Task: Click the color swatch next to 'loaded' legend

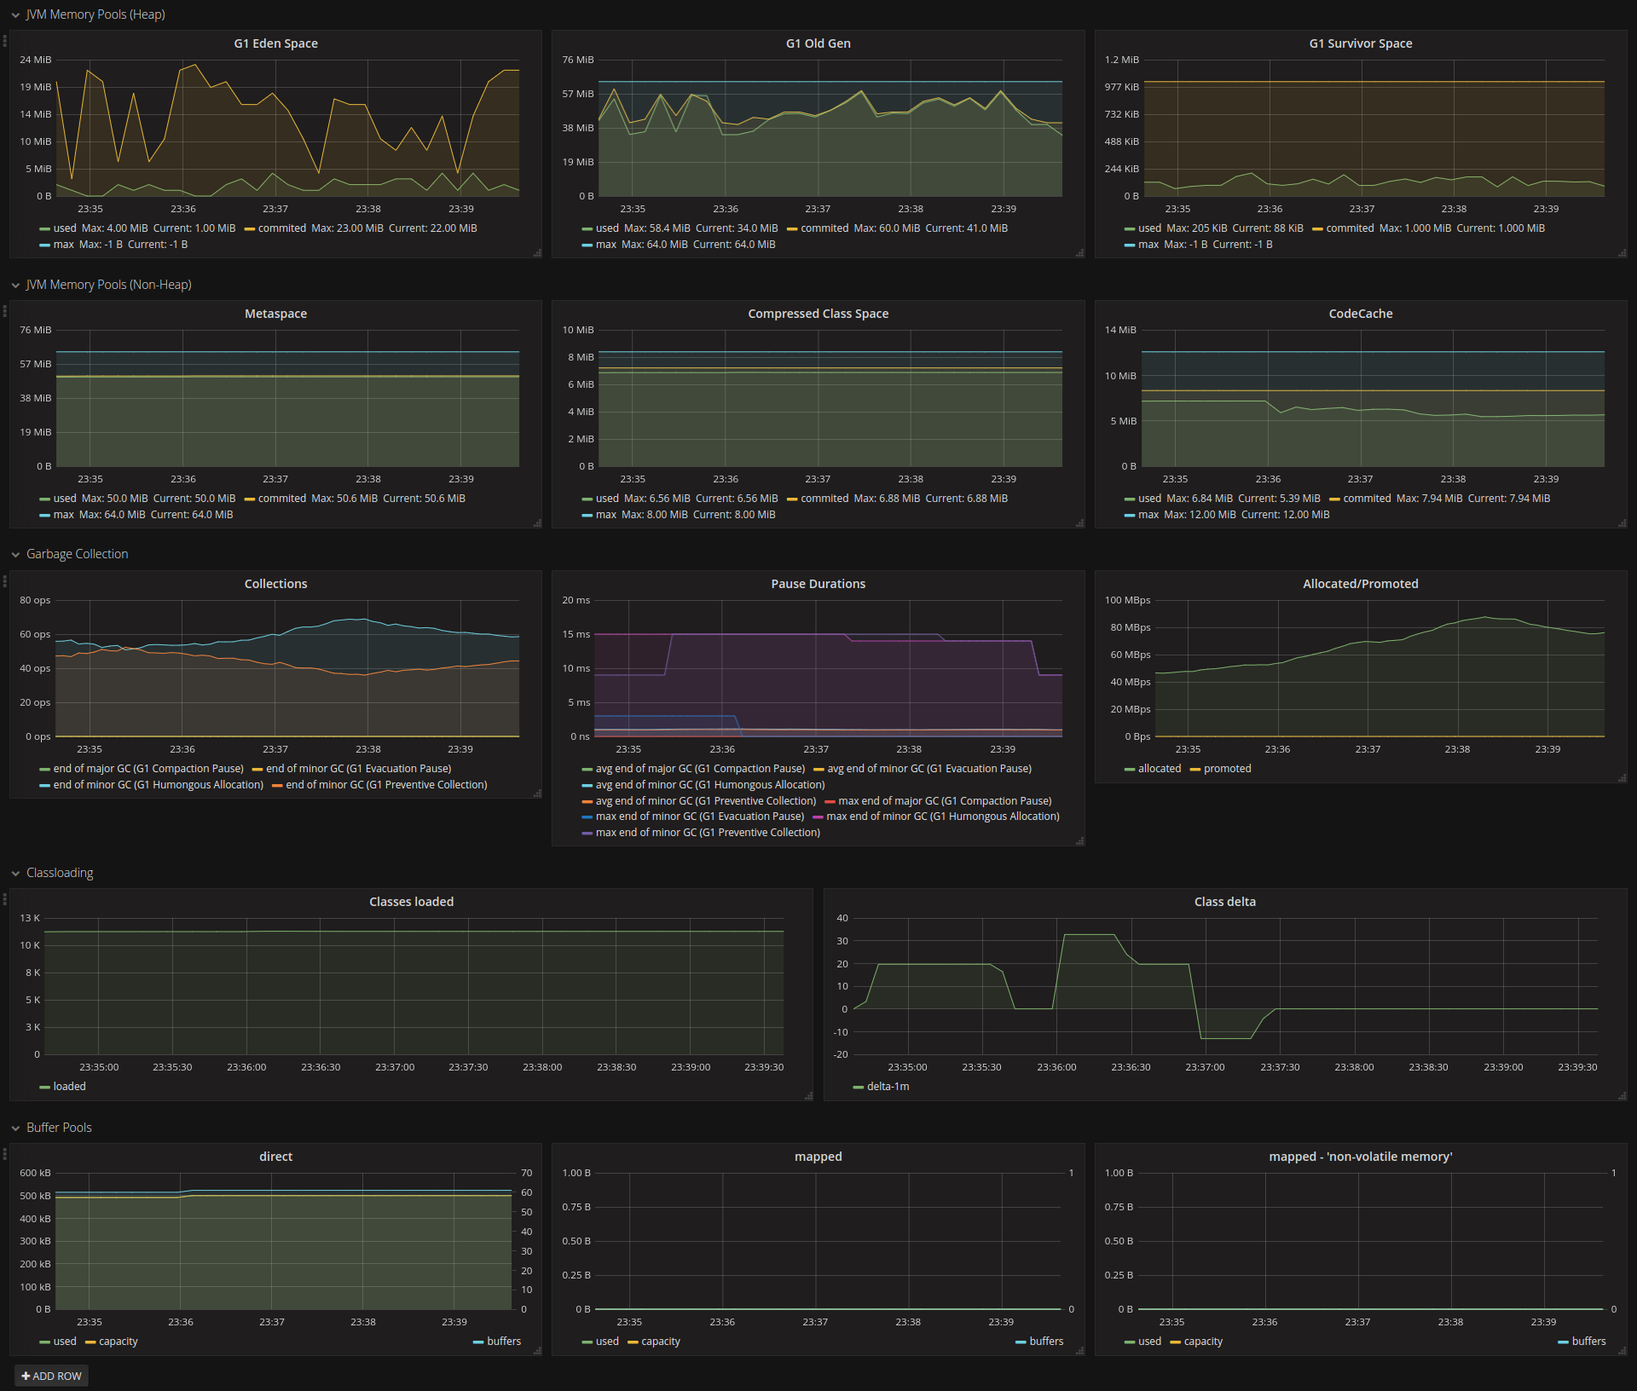Action: click(x=44, y=1088)
